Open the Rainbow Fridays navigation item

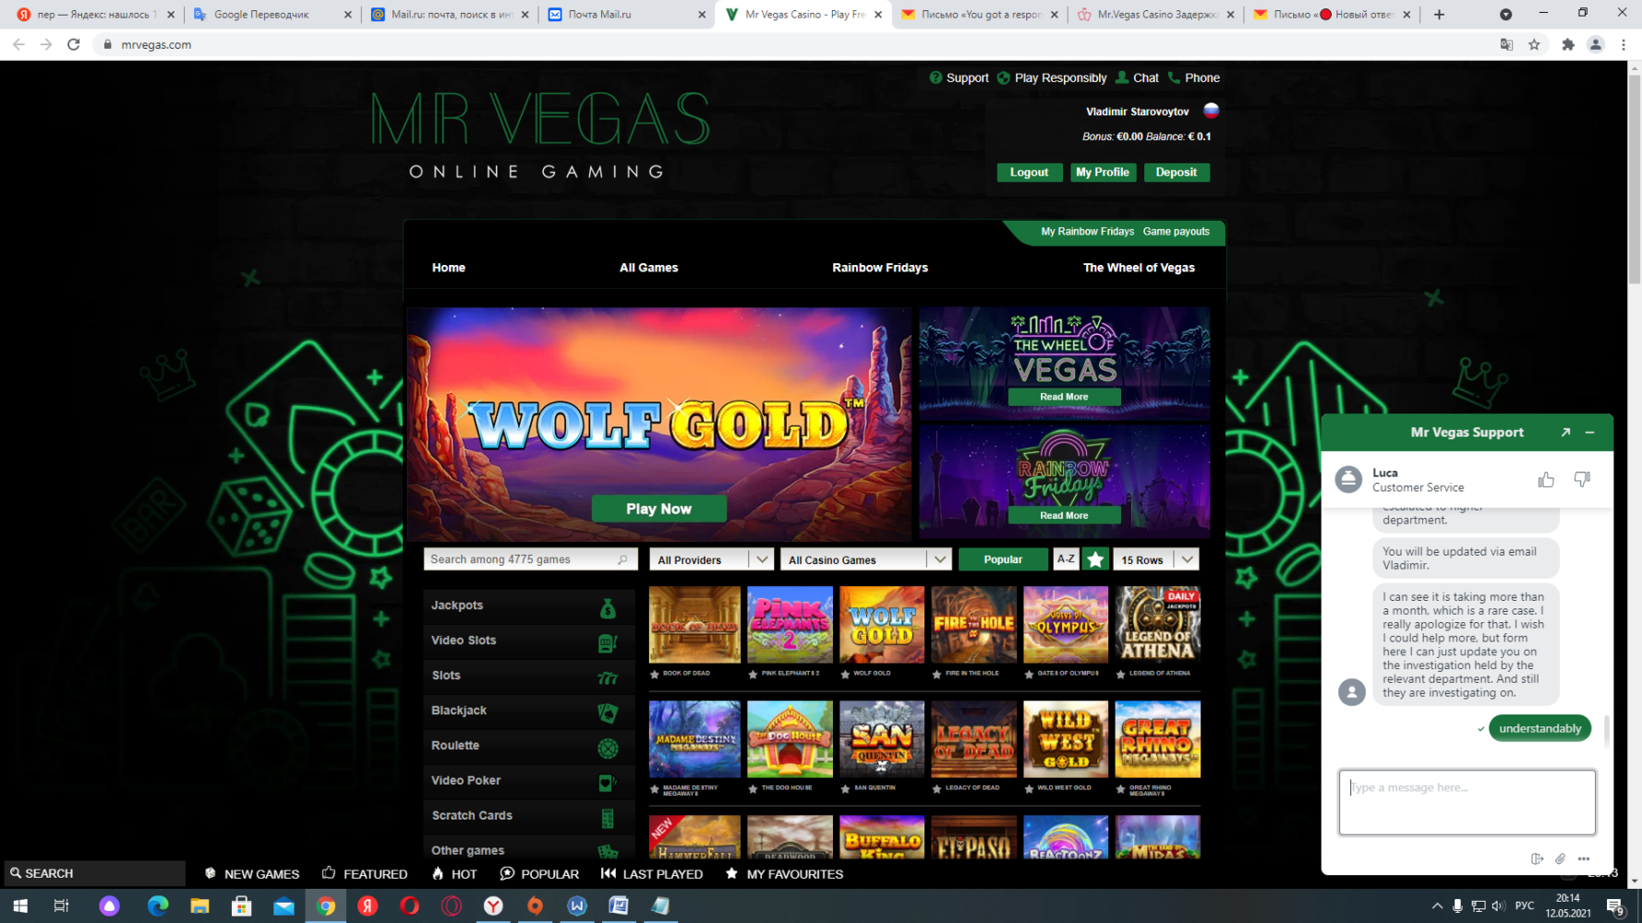880,268
